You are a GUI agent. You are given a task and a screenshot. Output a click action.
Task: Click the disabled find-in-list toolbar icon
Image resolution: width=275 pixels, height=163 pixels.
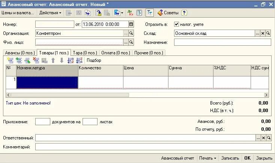(69, 13)
